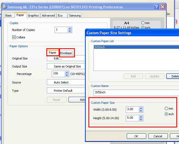Increase Percentage with up arrow
Viewport: 179px width, 144px height.
67,73
